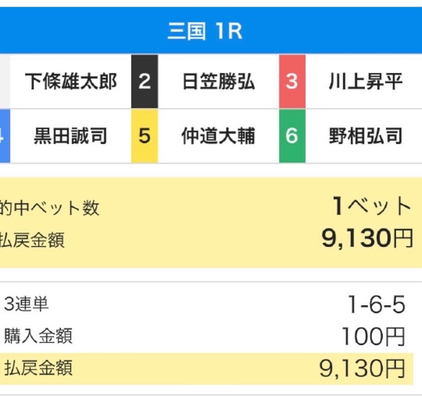422x408 pixels.
Task: Click the blue number 4 badge at left edge
Action: click(x=4, y=136)
